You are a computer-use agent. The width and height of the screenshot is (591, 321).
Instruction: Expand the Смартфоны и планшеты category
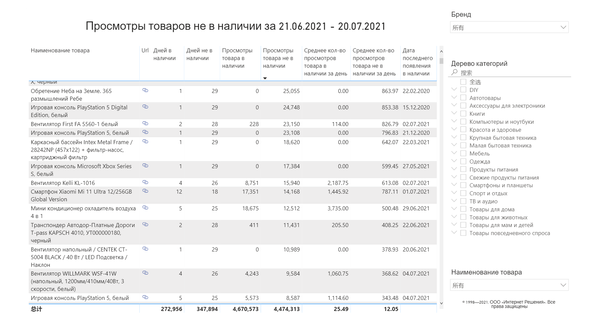[x=454, y=185]
